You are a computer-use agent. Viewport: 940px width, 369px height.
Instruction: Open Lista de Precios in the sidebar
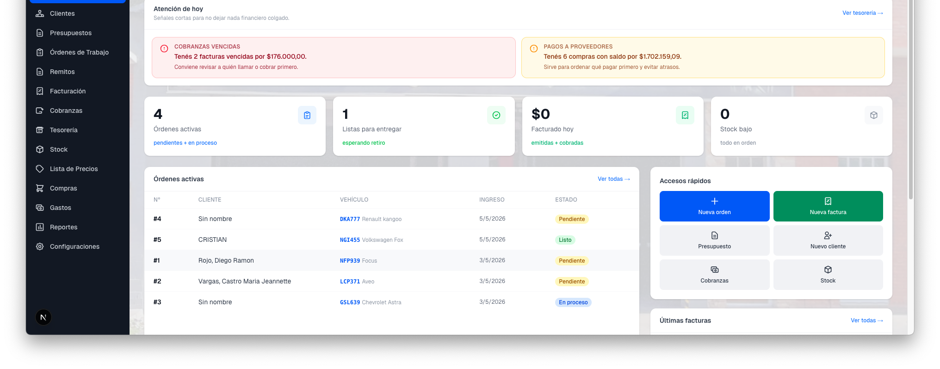78,169
